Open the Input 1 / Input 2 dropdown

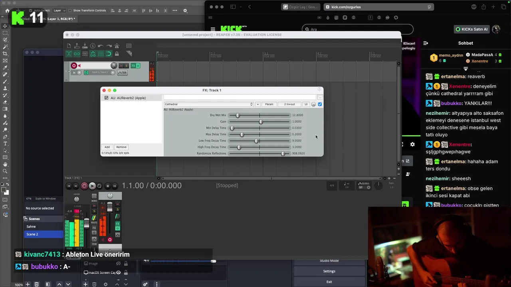pyautogui.click(x=103, y=73)
